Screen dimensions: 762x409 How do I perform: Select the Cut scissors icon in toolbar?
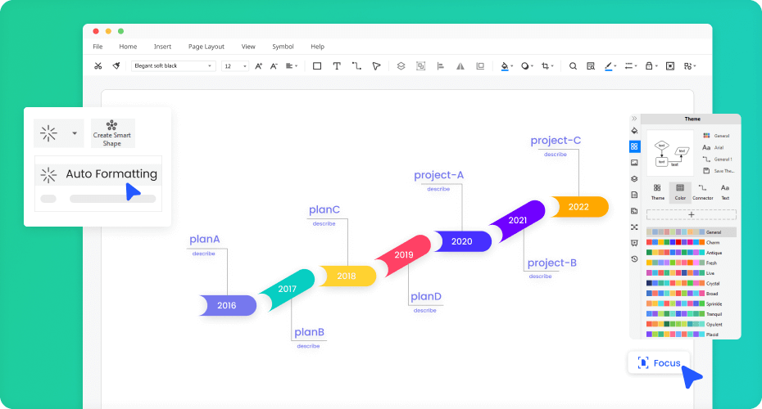(x=98, y=66)
